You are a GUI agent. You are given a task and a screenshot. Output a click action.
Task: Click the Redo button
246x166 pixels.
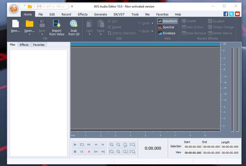click(x=144, y=31)
